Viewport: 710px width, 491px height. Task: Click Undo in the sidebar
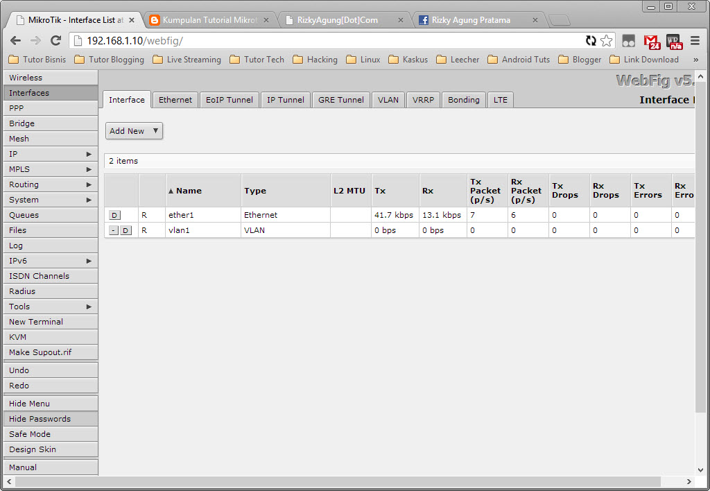(x=51, y=370)
